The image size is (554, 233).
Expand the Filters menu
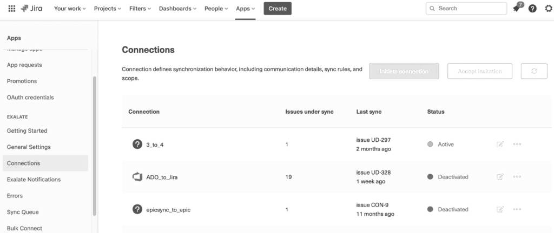pyautogui.click(x=140, y=9)
